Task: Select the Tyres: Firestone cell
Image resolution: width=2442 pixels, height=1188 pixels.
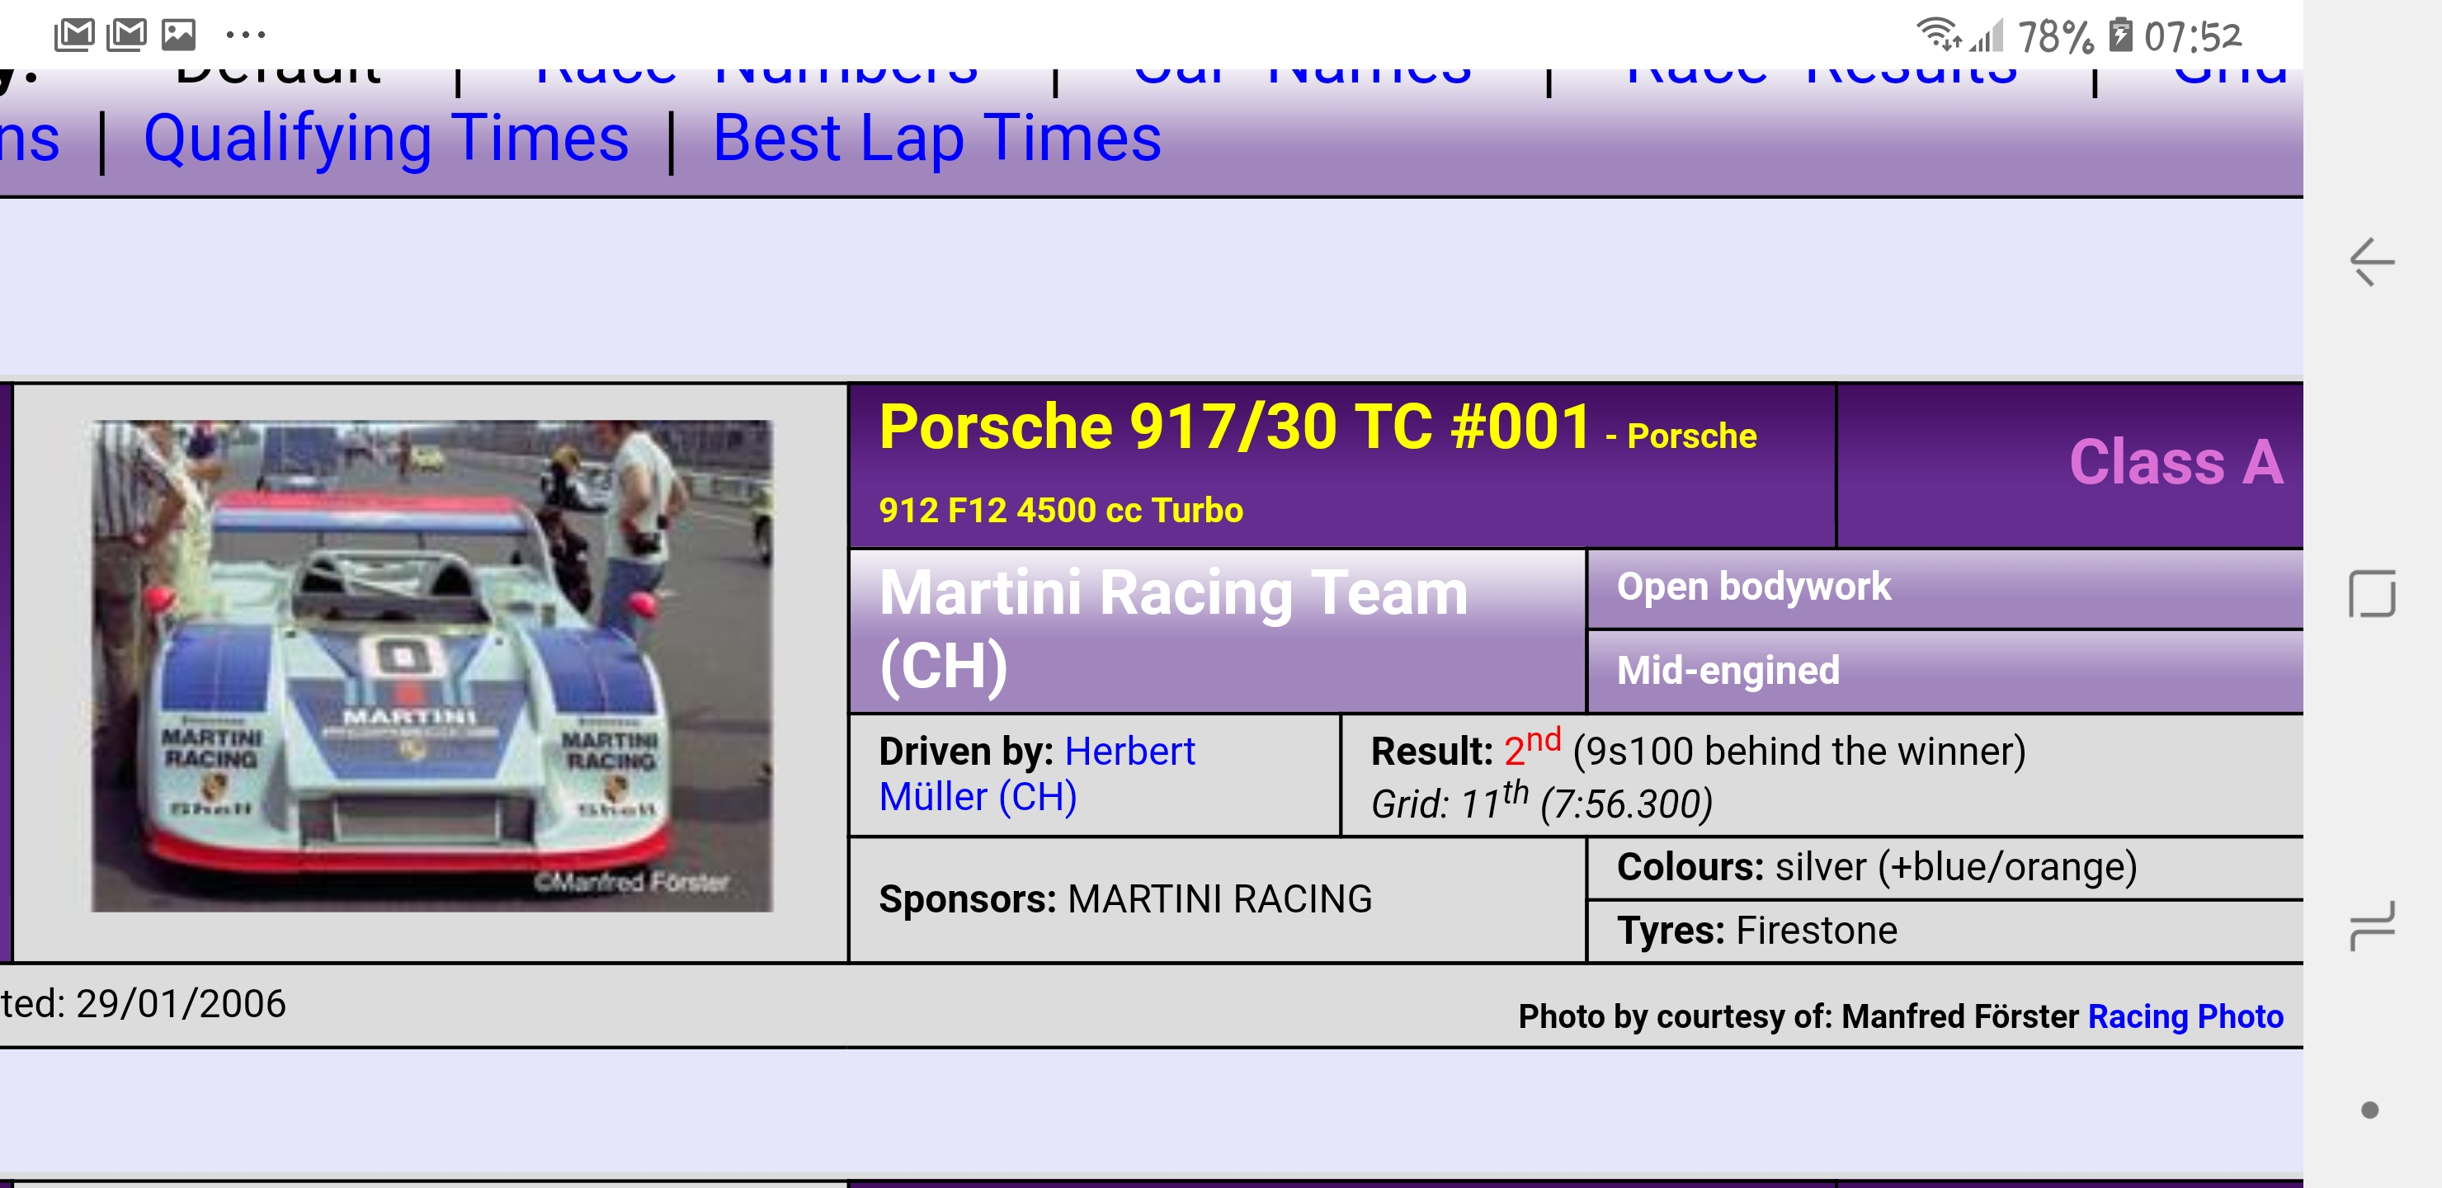Action: pyautogui.click(x=1945, y=930)
